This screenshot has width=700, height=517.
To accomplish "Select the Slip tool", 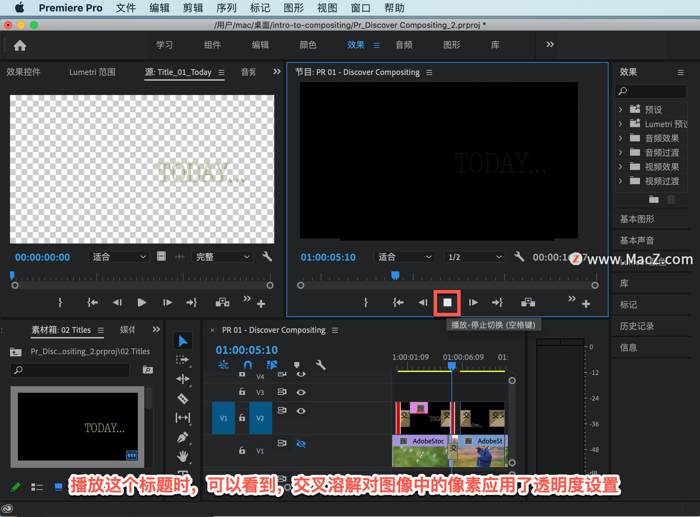I will (183, 417).
